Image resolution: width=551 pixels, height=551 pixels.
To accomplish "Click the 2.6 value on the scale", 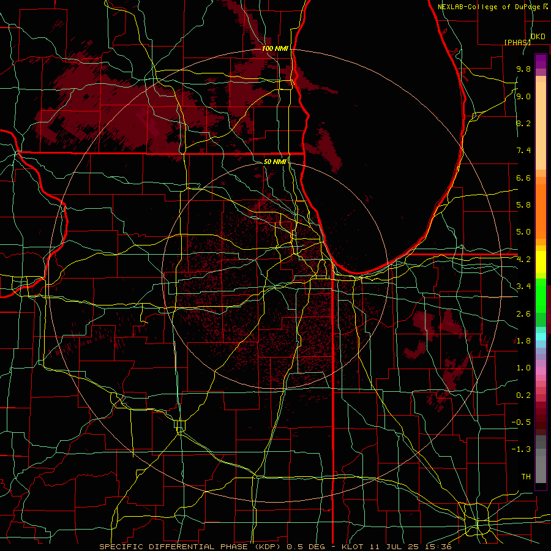I will click(x=523, y=313).
